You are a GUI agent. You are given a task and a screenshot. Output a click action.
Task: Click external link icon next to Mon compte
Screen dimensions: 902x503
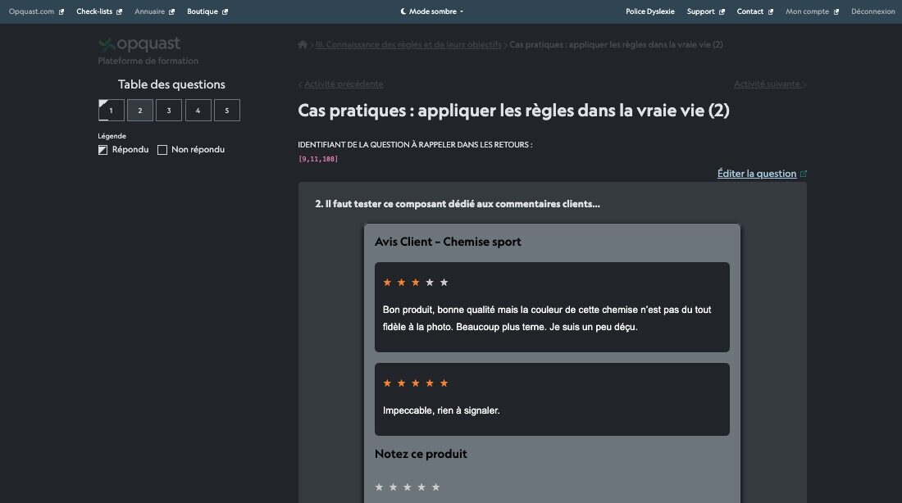tap(837, 11)
